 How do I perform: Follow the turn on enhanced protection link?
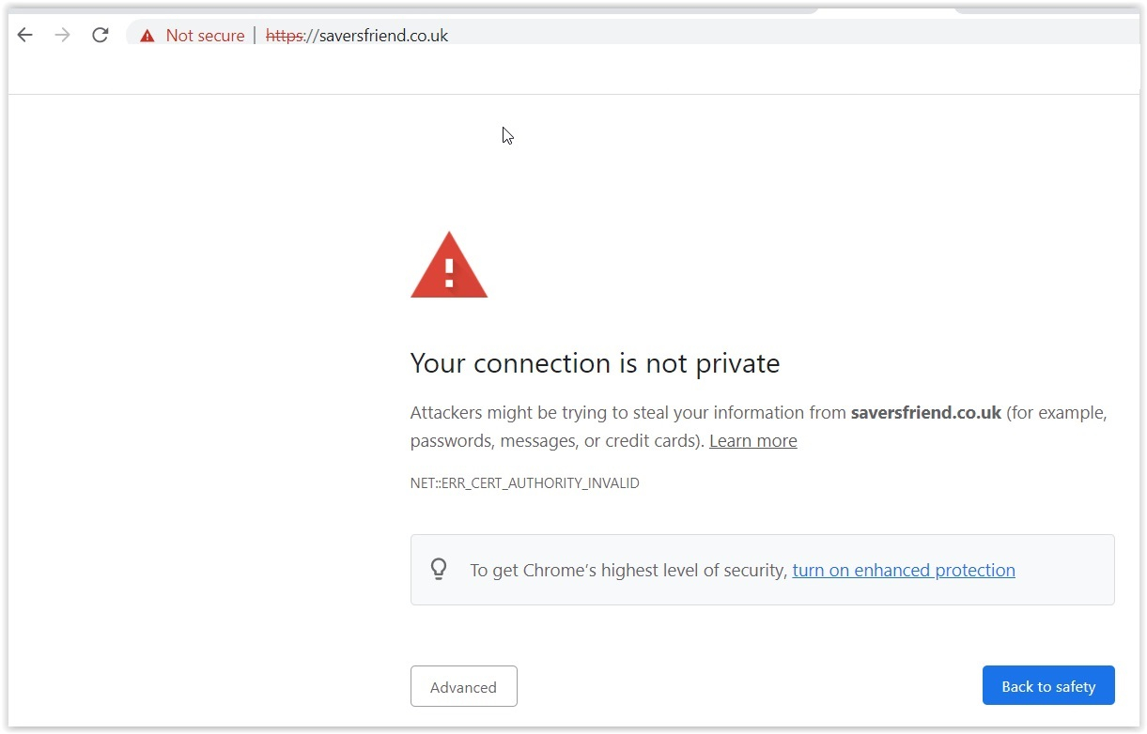pos(904,570)
